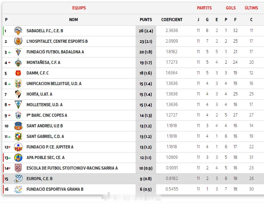This screenshot has height=203, width=264.
Task: Open UNIFICACION BELLVITGE, U.D. A link
Action: click(54, 84)
